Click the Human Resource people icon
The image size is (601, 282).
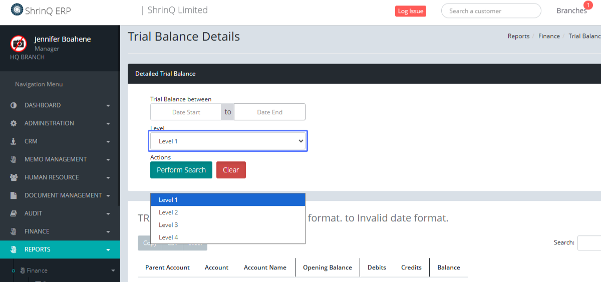[x=14, y=177]
